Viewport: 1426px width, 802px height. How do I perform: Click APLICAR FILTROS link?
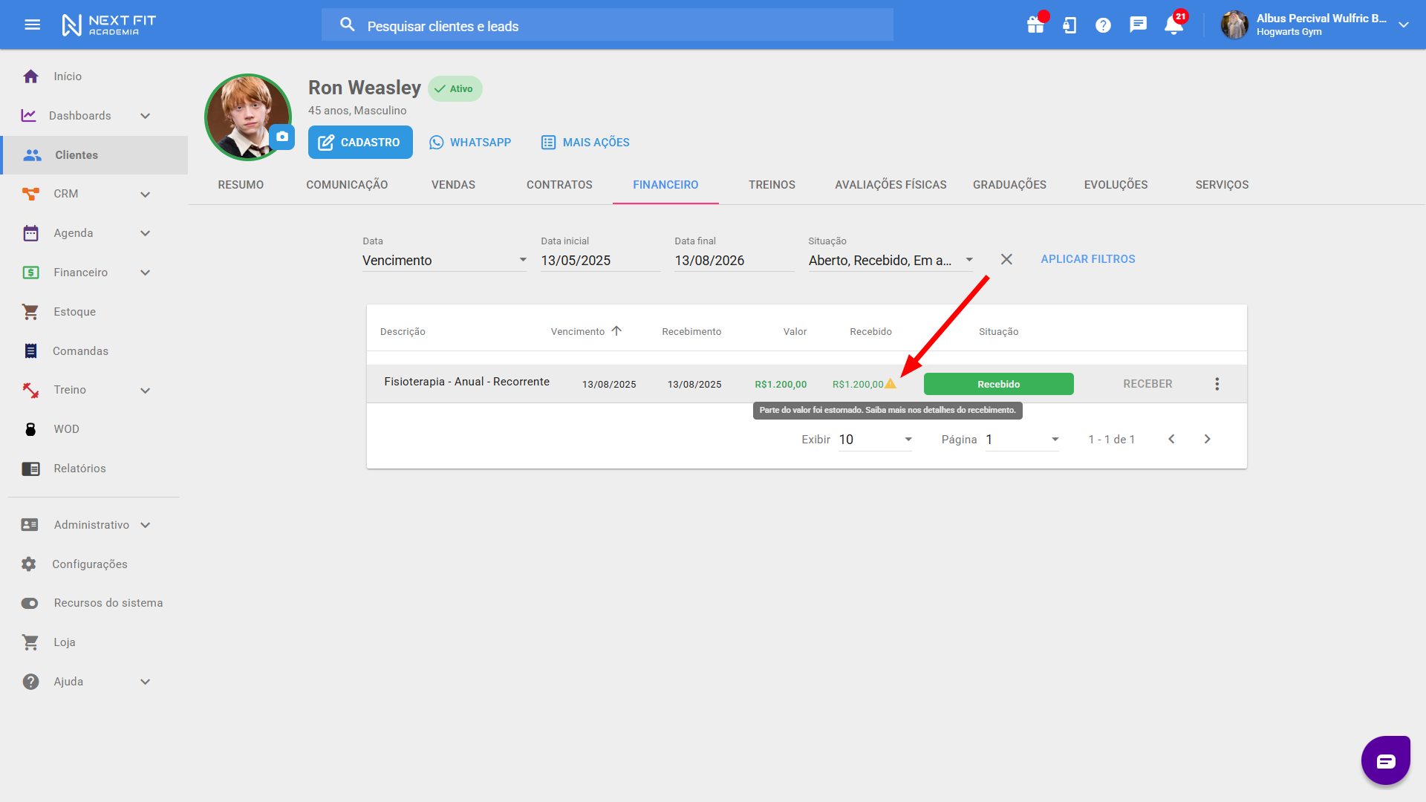click(x=1087, y=259)
